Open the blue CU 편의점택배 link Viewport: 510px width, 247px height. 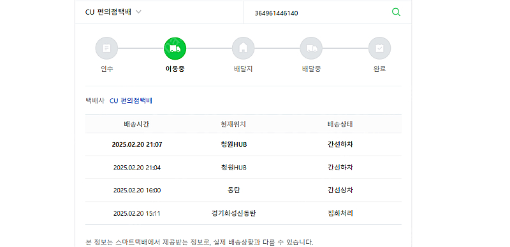131,101
